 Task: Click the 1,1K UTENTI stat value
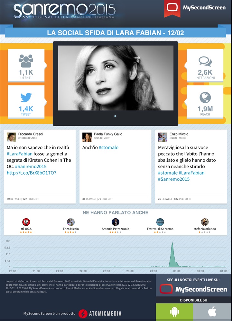click(26, 72)
